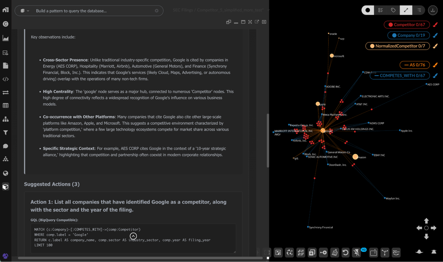Viewport: 443px width, 262px height.
Task: Pan graph right with the right arrow
Action: point(434,228)
